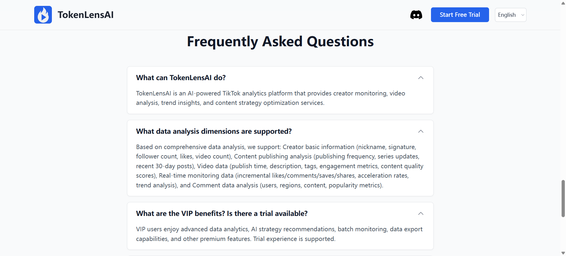Click the scroll-up arrow on the scrollbar
566x256 pixels.
[x=562, y=3]
